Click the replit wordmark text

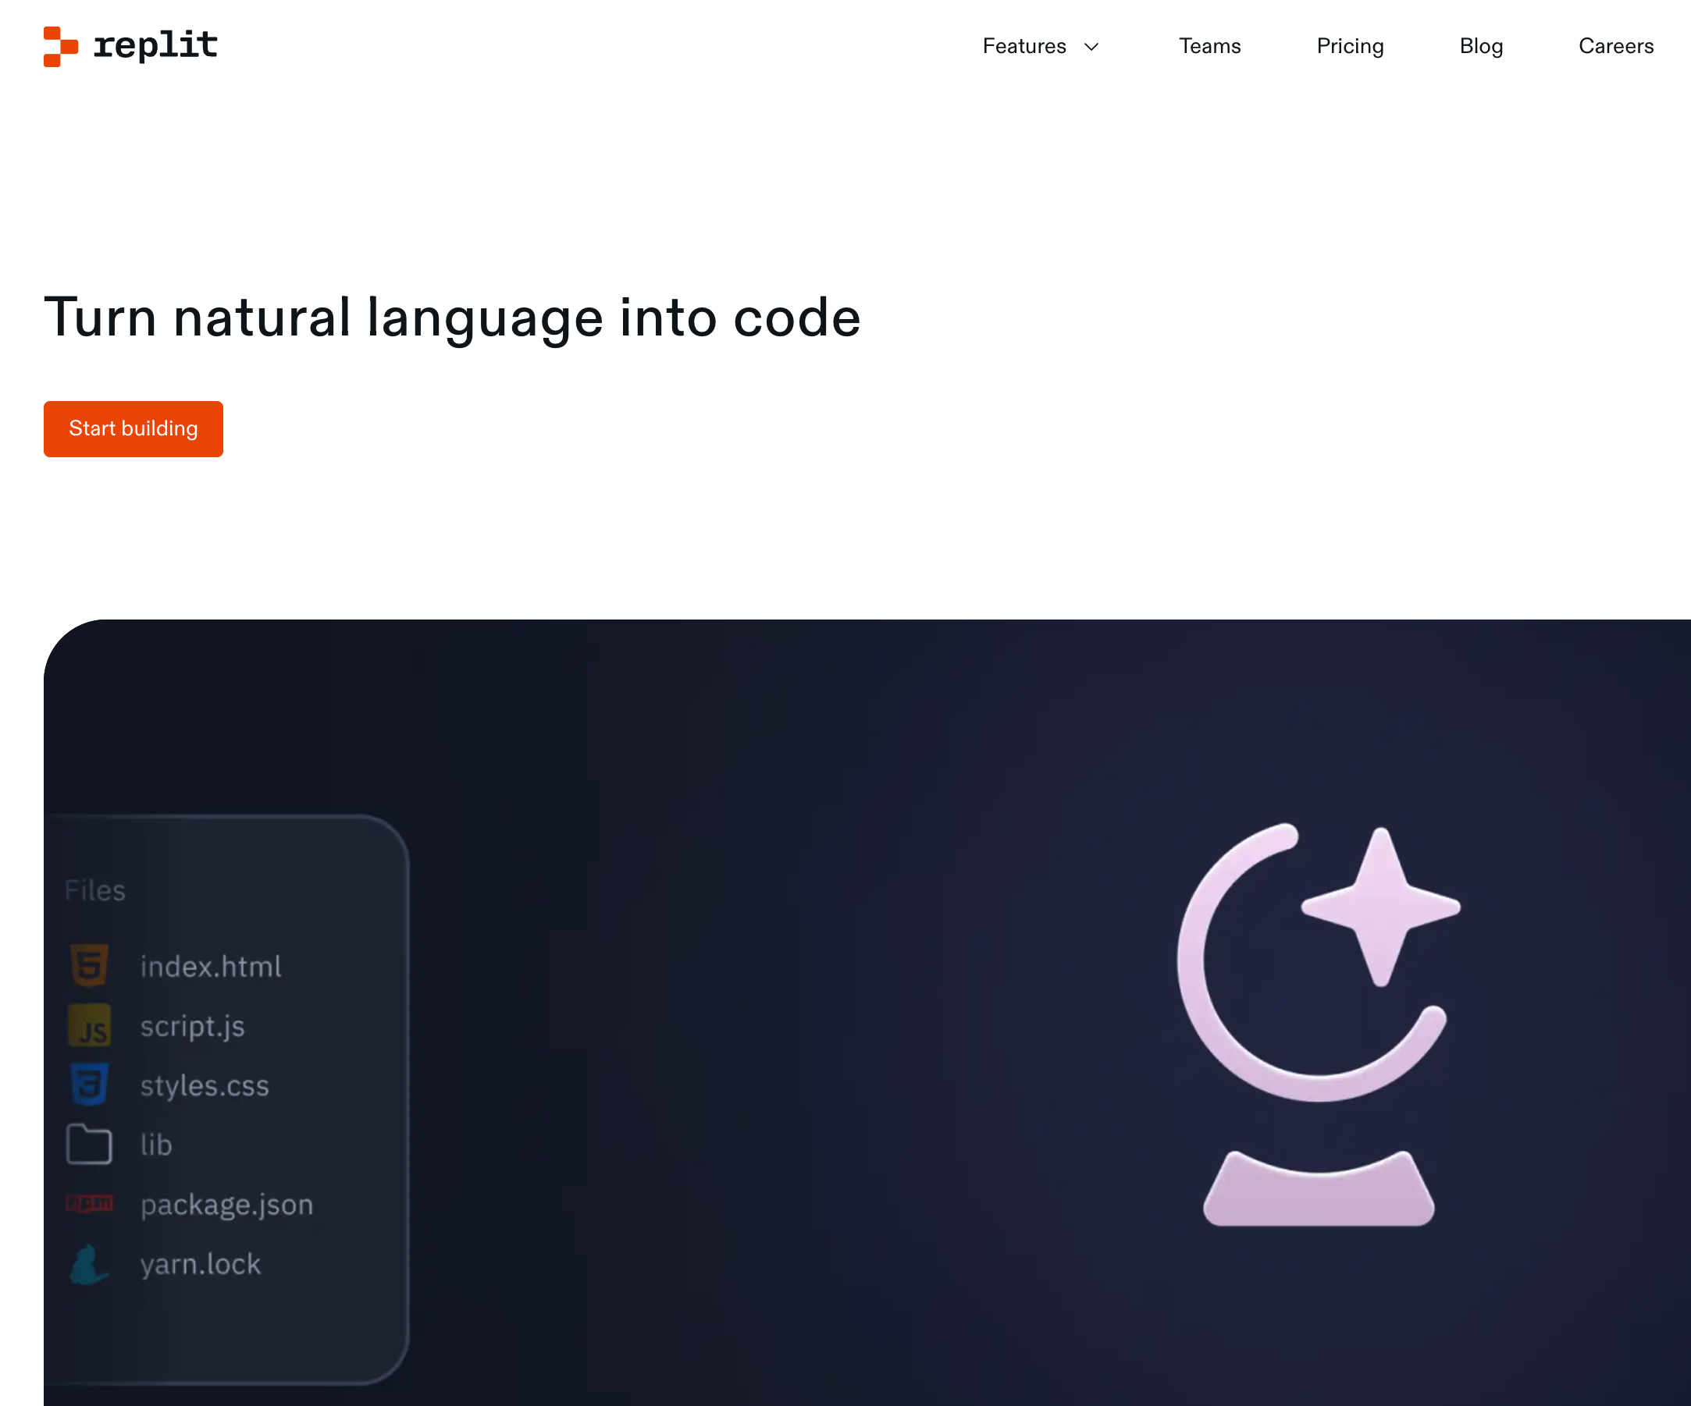click(155, 46)
